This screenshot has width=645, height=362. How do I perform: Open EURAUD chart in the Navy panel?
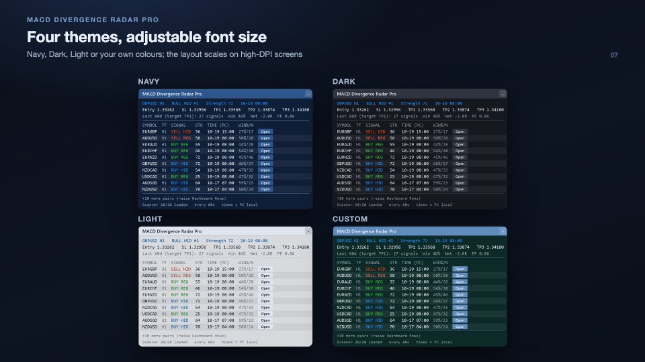coord(265,145)
